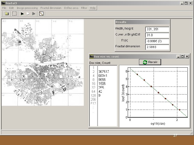Maximize the Box size vs. count window

click(182, 57)
